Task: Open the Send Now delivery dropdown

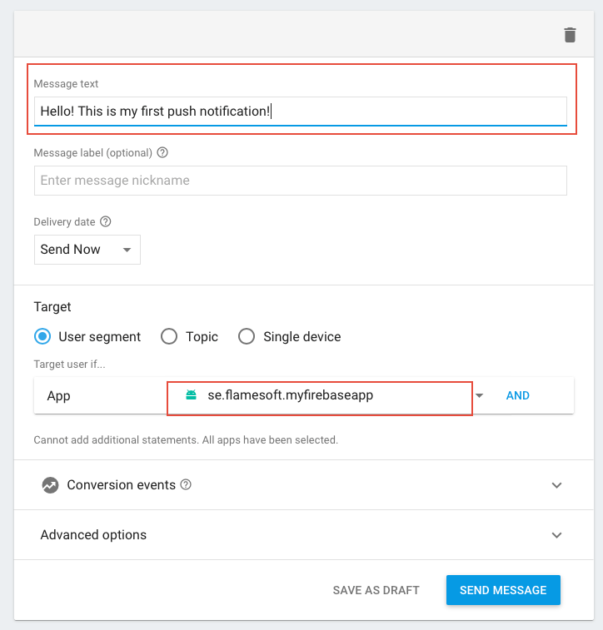Action: click(x=87, y=250)
